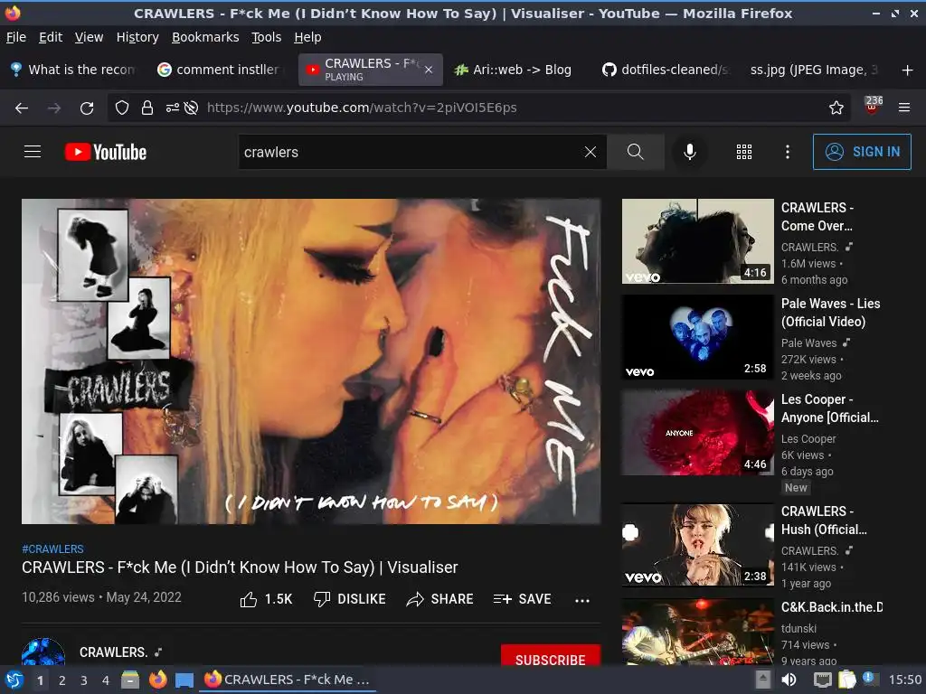The image size is (926, 694).
Task: Switch to the dotfiles-cleaned GitHub tab
Action: click(665, 70)
